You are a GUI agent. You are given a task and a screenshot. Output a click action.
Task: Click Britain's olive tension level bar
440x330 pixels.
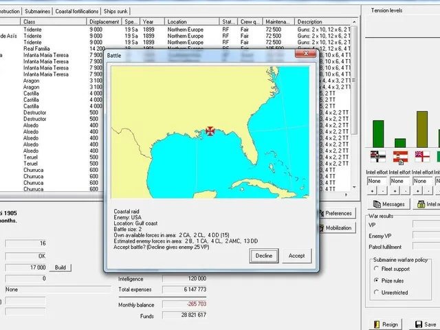point(422,129)
